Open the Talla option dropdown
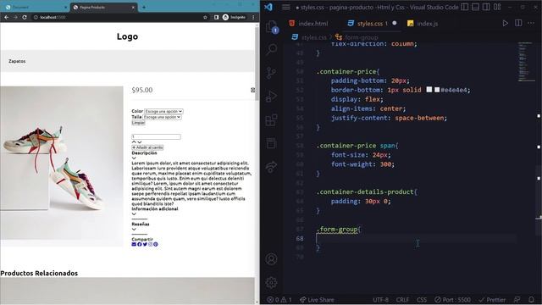This screenshot has height=305, width=542. (162, 117)
